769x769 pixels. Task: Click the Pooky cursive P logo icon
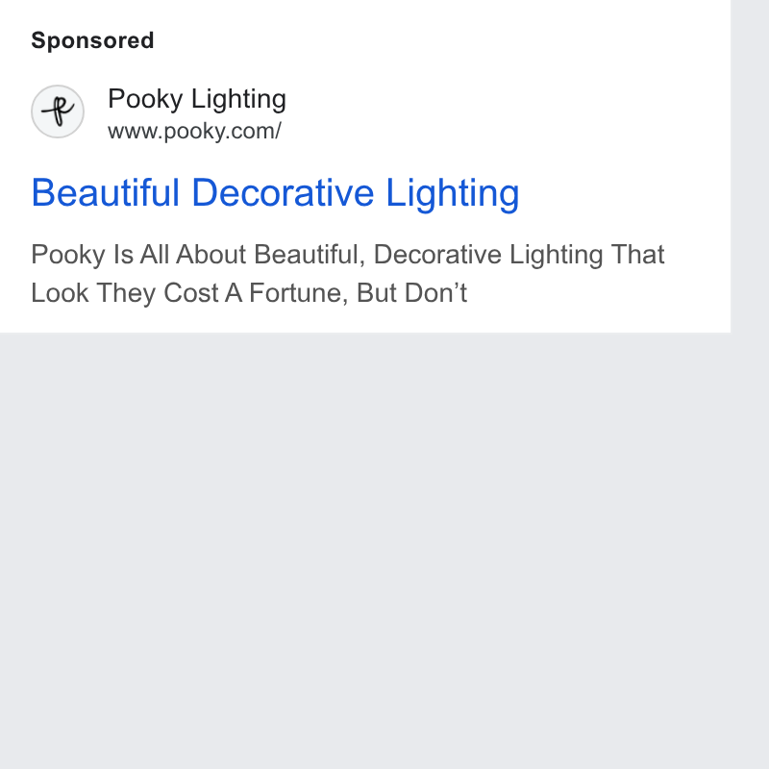[x=58, y=112]
